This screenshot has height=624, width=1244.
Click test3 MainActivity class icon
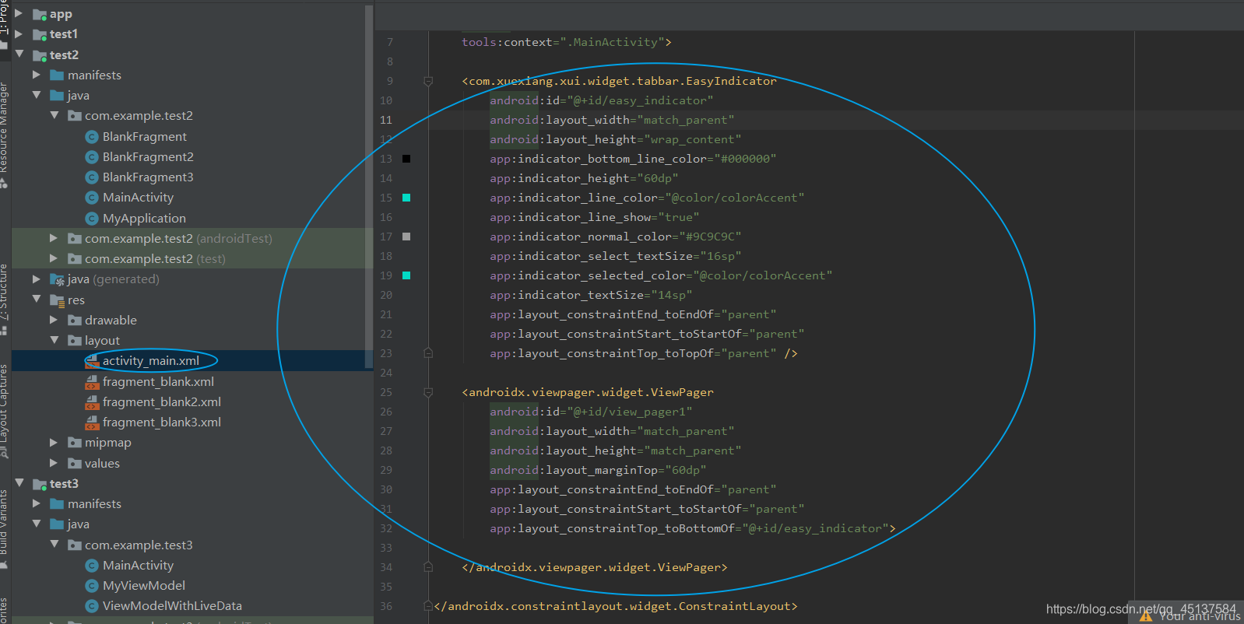(x=92, y=566)
